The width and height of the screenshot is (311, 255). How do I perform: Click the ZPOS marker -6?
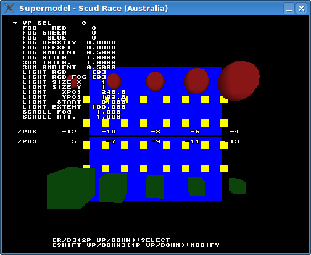coord(195,132)
